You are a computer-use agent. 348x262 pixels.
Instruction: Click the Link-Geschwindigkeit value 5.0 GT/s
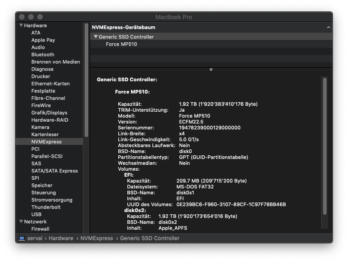coord(189,139)
